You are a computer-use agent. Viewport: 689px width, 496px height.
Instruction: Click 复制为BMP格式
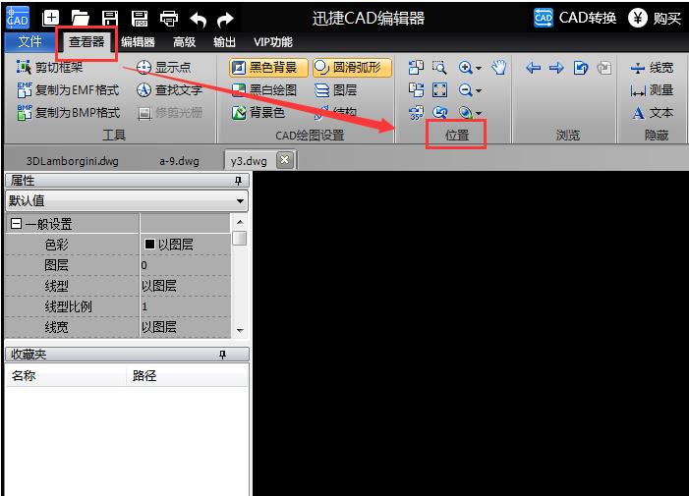[68, 113]
